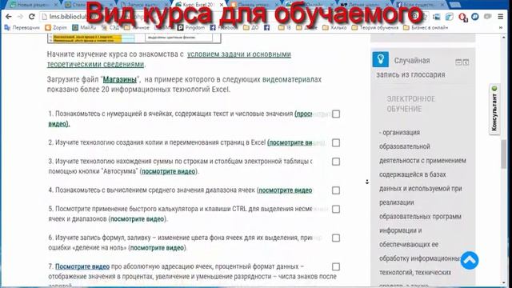Open посмотрите видео link in item 3 Автосумма
512x288 pixels.
pyautogui.click(x=169, y=171)
